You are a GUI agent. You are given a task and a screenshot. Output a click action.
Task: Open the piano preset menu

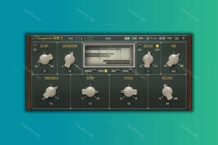click(x=108, y=38)
